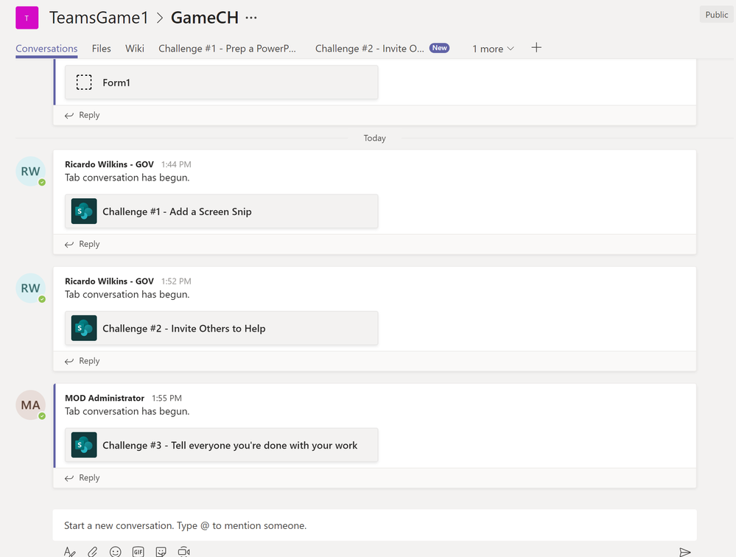Open the Form1 tab card

point(222,82)
